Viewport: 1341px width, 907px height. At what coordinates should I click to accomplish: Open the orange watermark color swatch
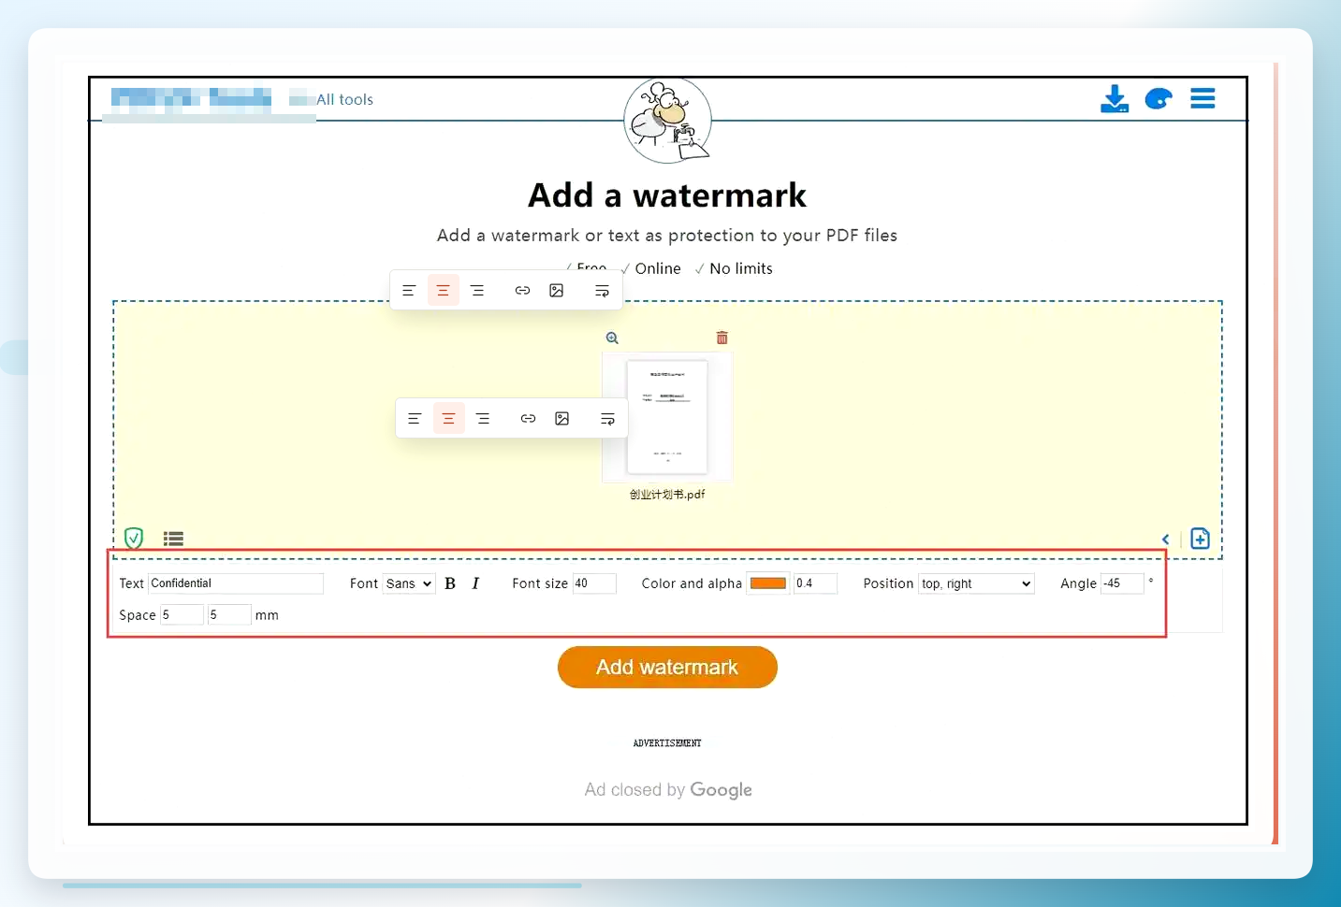[x=768, y=583]
